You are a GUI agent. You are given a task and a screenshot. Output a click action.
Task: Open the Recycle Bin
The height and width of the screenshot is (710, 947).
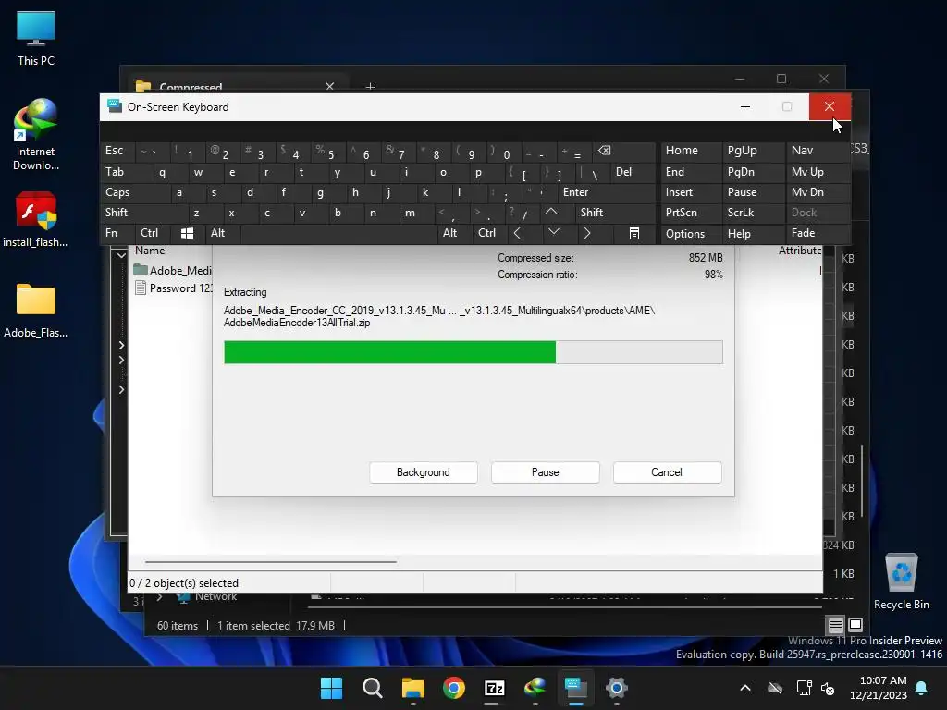coord(901,581)
